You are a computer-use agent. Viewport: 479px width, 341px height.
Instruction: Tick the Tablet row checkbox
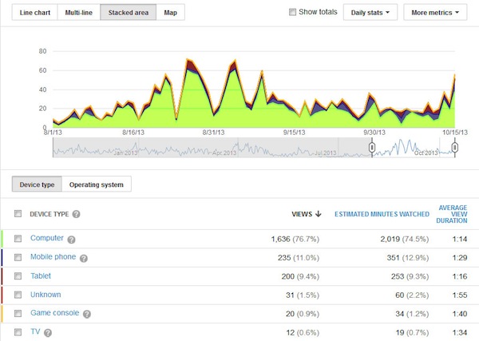click(x=18, y=276)
